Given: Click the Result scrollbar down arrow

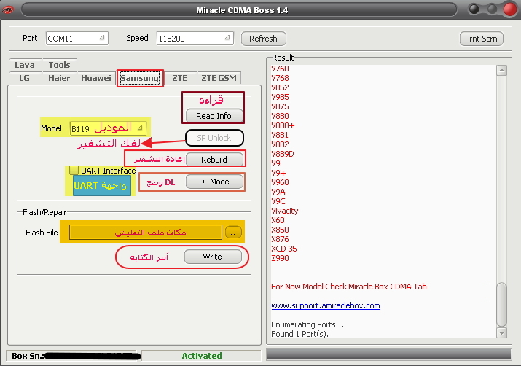Looking at the screenshot, I should click(501, 332).
